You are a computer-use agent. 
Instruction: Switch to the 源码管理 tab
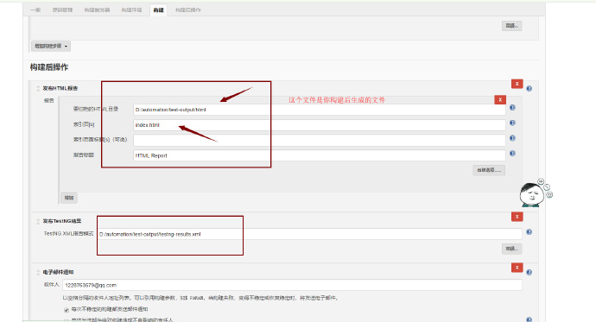[62, 9]
